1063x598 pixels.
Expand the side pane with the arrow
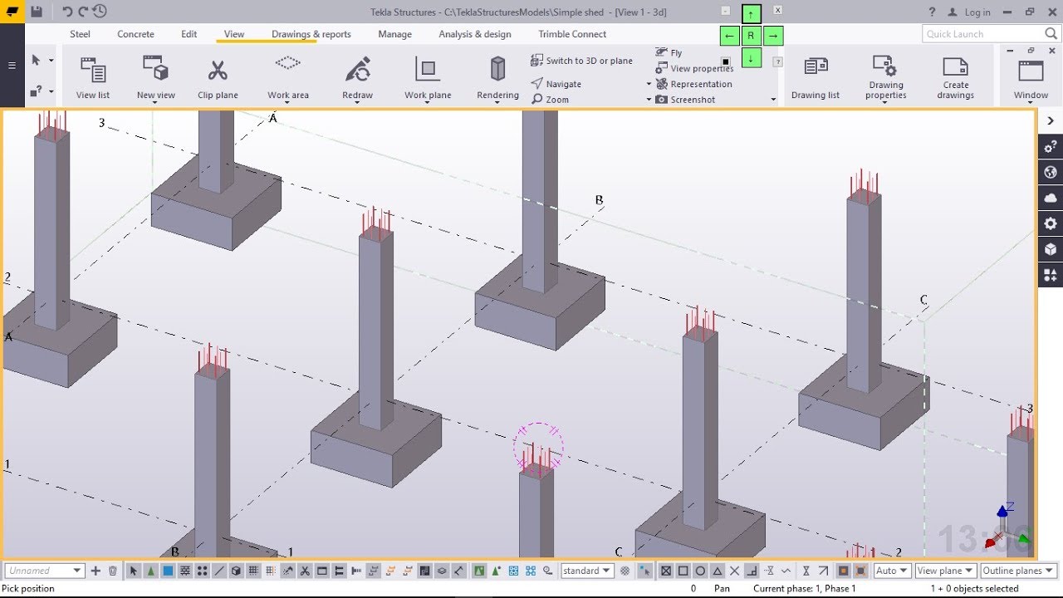1051,120
